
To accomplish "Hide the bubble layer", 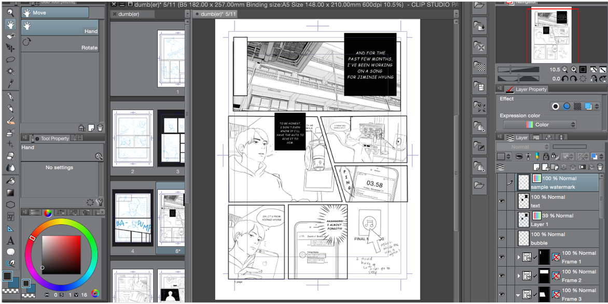I will point(502,238).
